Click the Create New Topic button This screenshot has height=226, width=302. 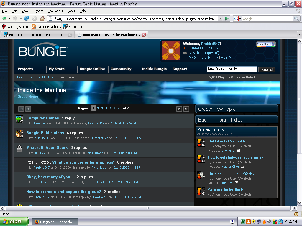(x=237, y=109)
